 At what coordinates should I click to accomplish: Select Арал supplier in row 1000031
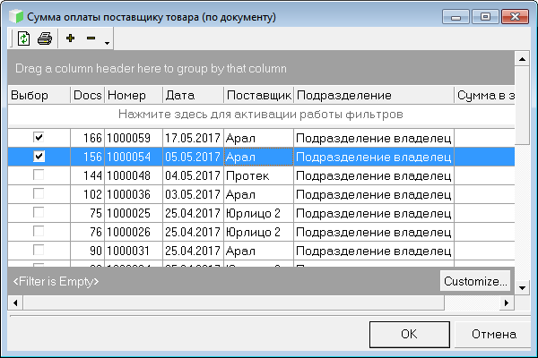259,251
